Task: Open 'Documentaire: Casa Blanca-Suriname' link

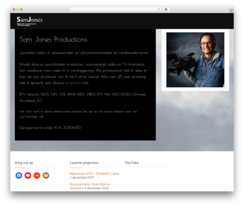Action: [90, 186]
